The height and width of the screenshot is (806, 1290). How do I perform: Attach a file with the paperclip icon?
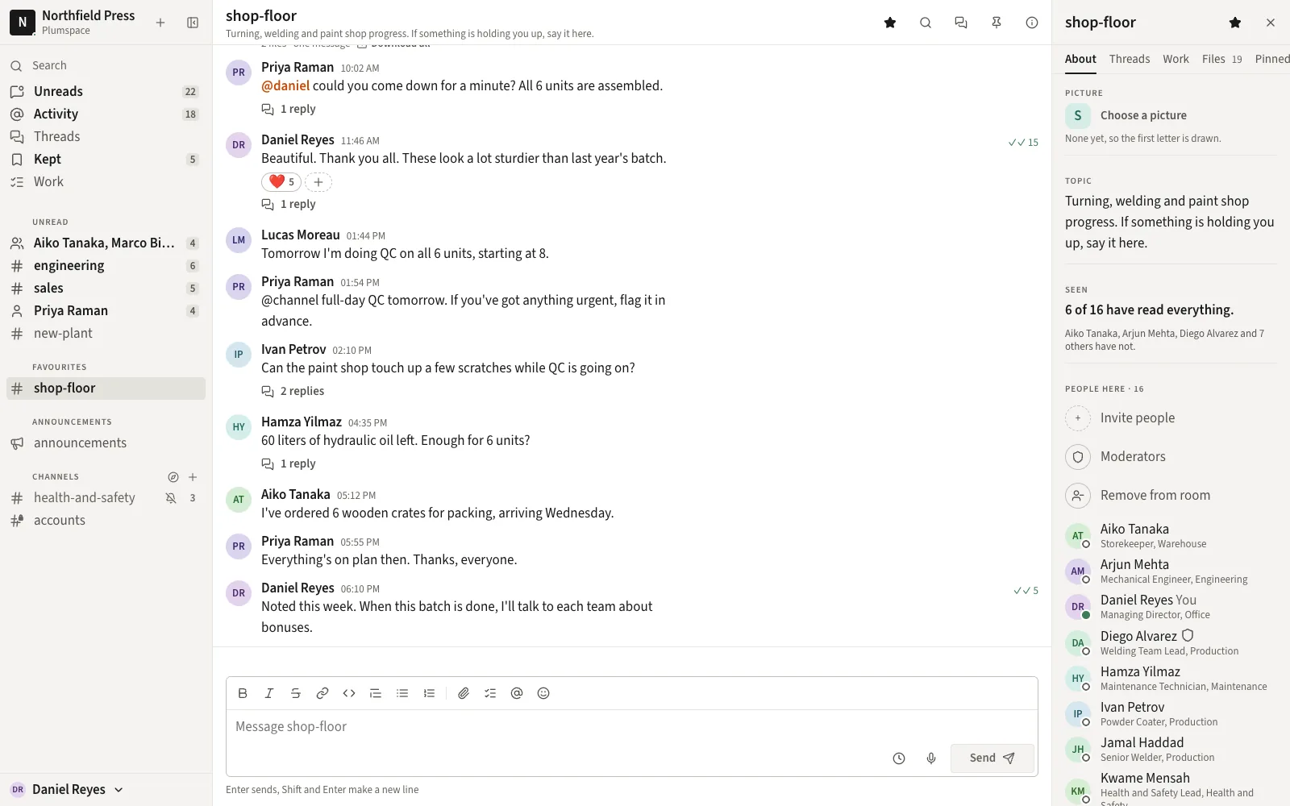pos(464,693)
